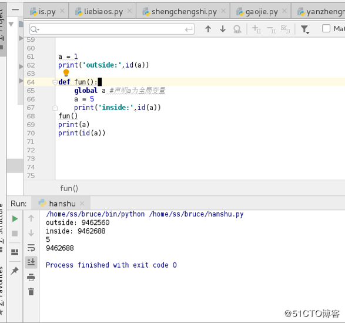Viewport: 345px width, 323px height.
Task: Click the scroll-to-end console icon
Action: [31, 262]
